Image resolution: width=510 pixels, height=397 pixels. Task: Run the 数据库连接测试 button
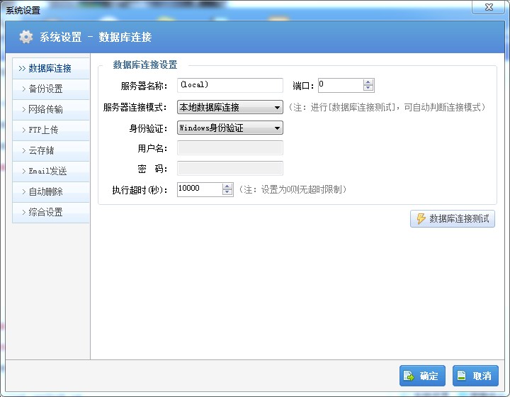[x=453, y=218]
